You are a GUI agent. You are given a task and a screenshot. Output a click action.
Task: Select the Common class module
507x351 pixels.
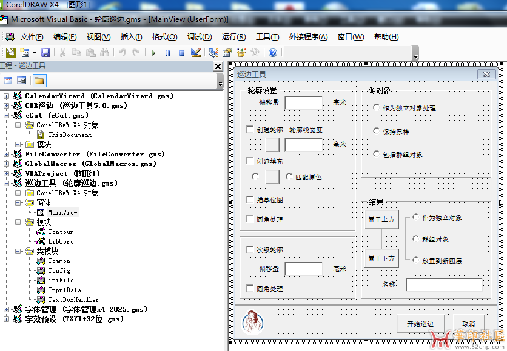[59, 261]
